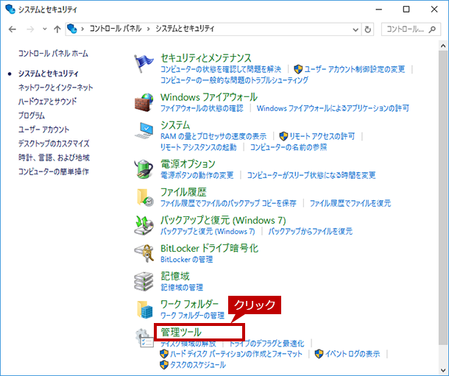
Task: Click the up one level arrow
Action: click(57, 29)
